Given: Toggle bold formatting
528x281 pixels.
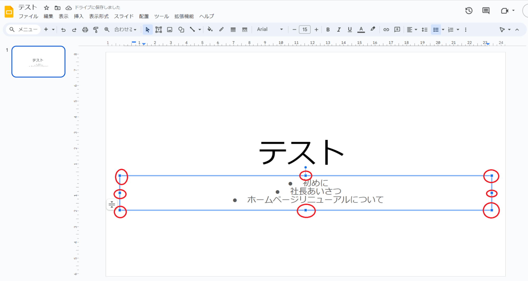Looking at the screenshot, I should click(x=328, y=30).
